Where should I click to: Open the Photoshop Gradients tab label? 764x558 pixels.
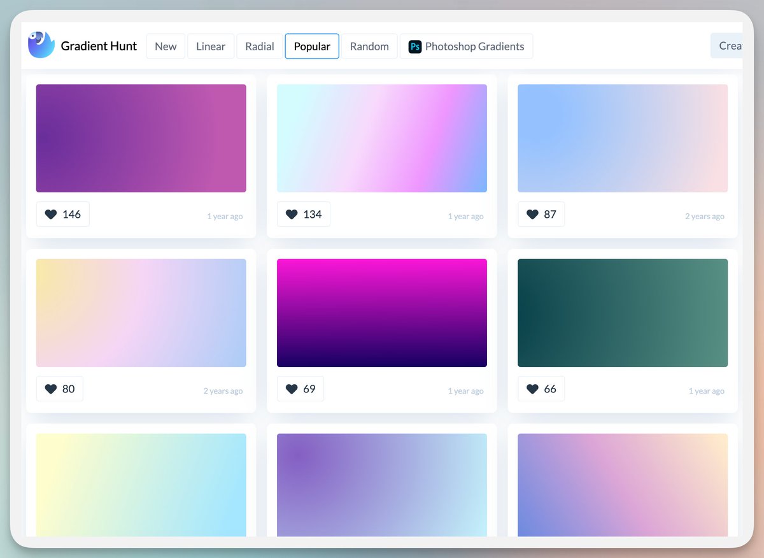474,46
